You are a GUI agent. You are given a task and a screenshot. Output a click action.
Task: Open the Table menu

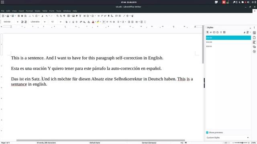[x=45, y=11]
